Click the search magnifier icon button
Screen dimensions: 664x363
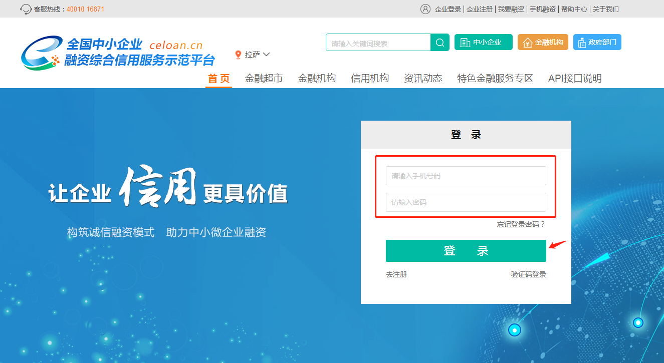(x=440, y=43)
